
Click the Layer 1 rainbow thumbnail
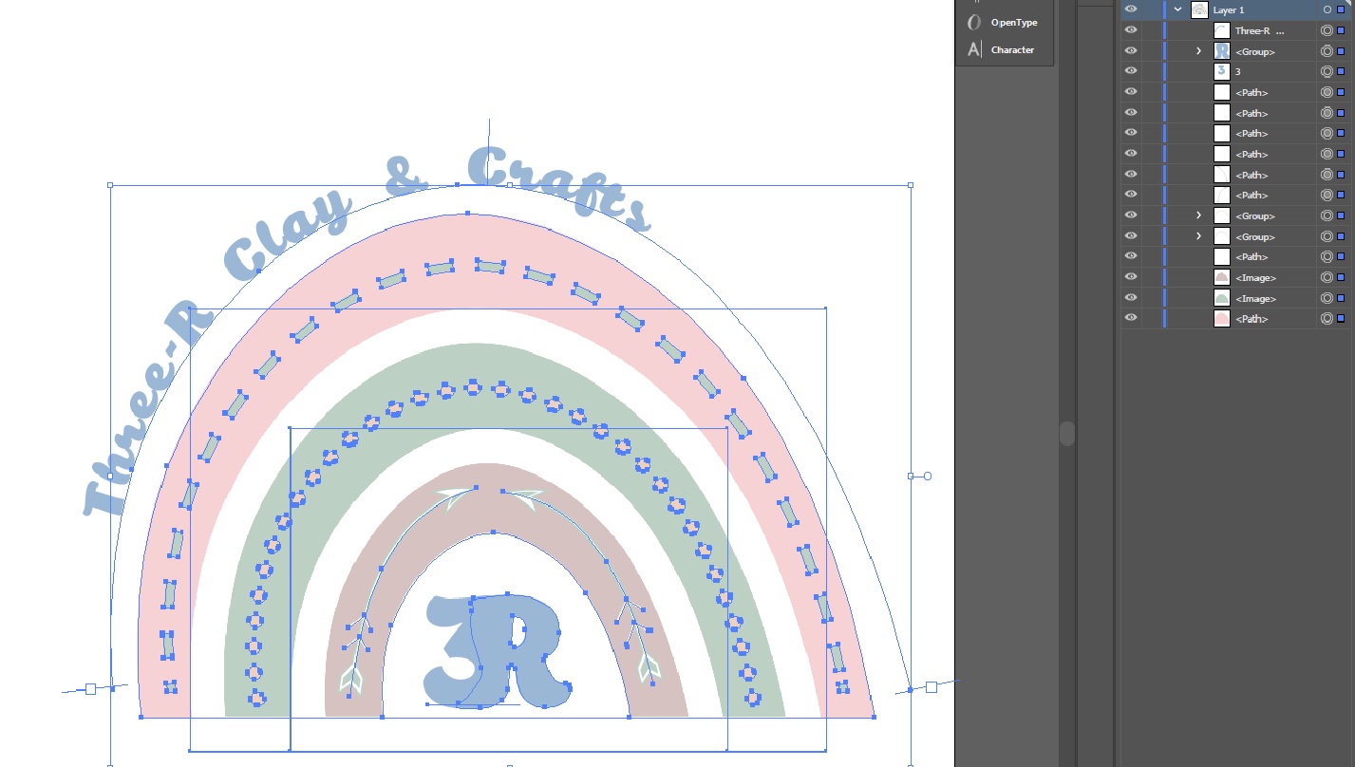pyautogui.click(x=1199, y=9)
